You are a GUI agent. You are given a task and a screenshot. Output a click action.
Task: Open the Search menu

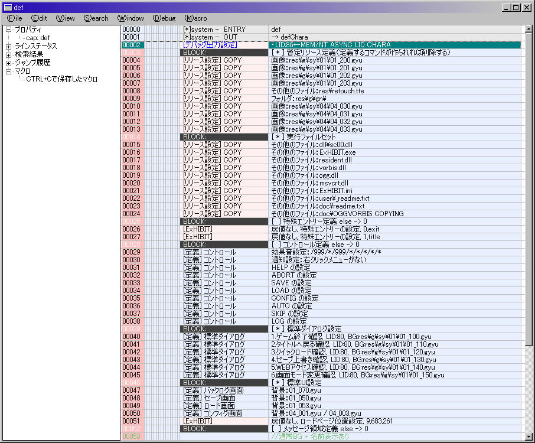click(96, 18)
